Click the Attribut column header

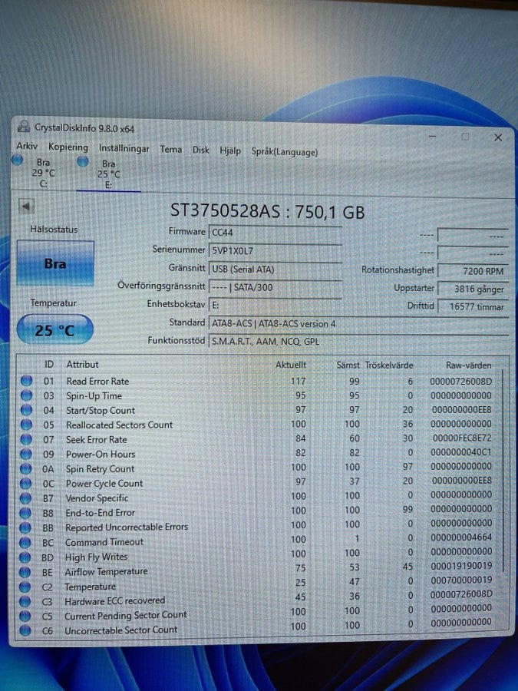pos(82,365)
